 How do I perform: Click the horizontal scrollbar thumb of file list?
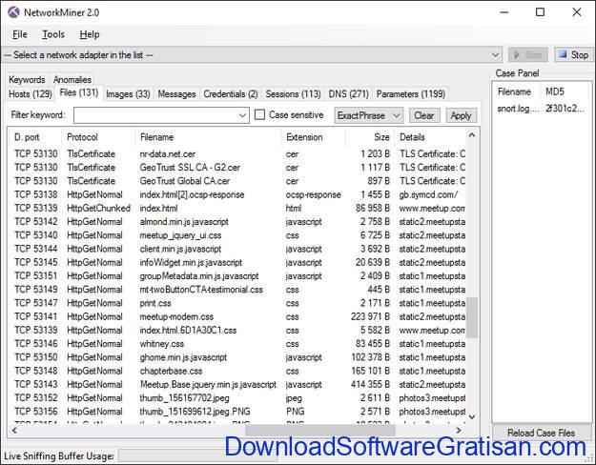(x=320, y=430)
